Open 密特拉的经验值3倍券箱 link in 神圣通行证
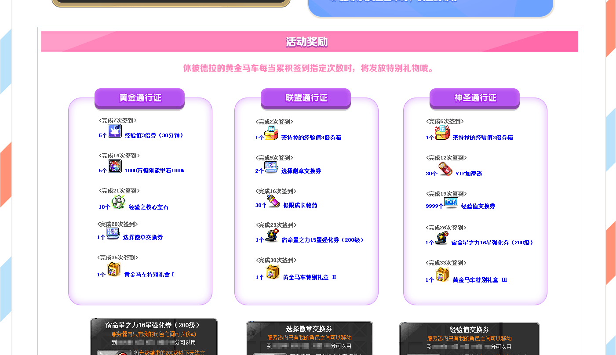 coord(483,138)
